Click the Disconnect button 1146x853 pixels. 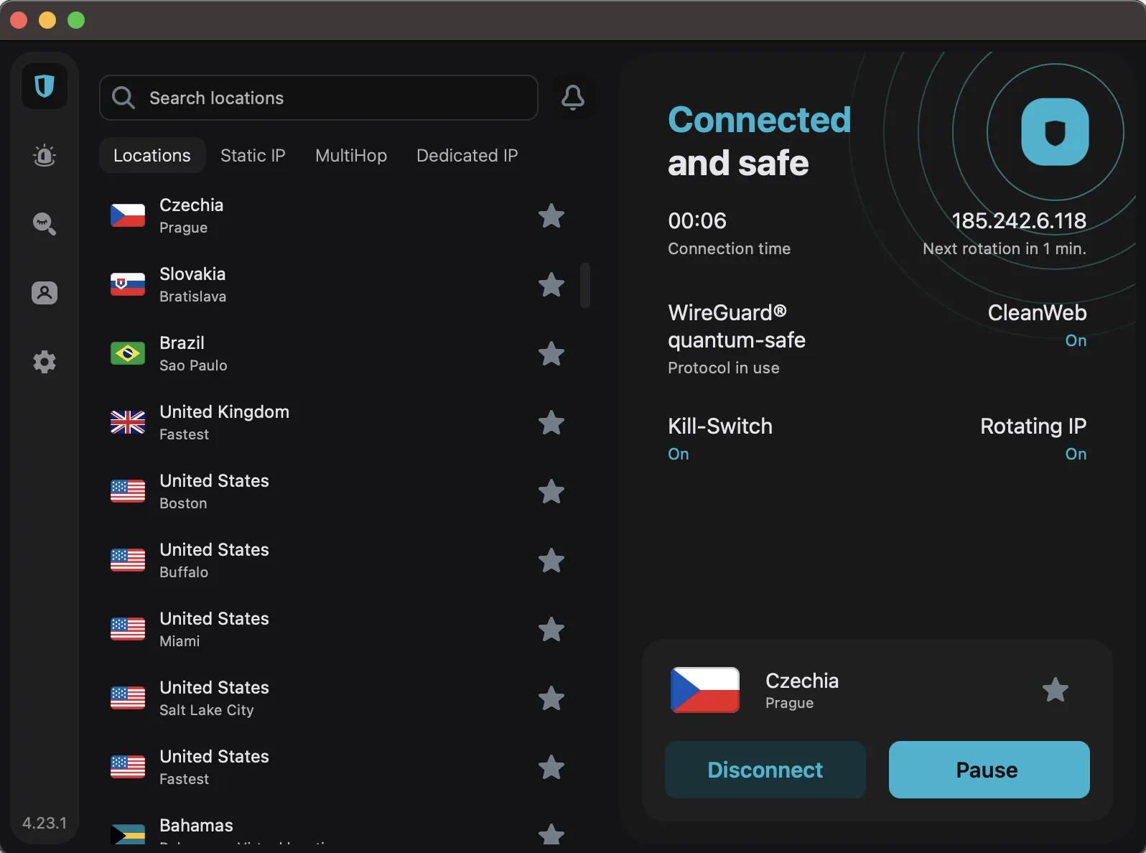point(765,770)
